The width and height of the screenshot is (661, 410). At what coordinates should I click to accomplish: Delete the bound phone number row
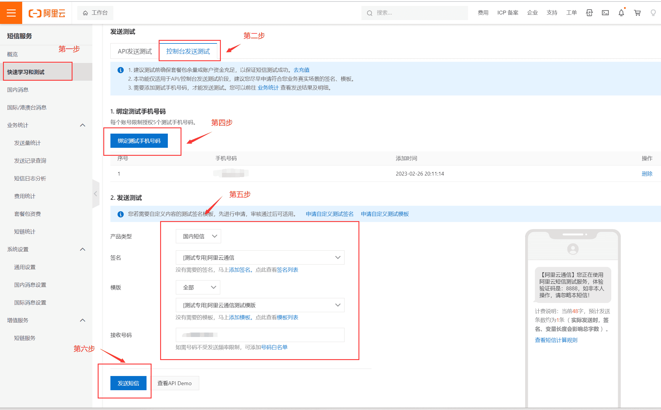click(x=647, y=174)
